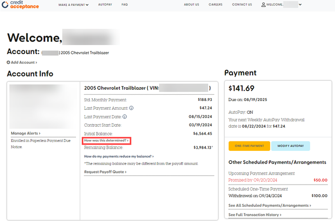Open 'How do my payments reduce my balance?'
Image resolution: width=335 pixels, height=221 pixels.
pyautogui.click(x=119, y=157)
